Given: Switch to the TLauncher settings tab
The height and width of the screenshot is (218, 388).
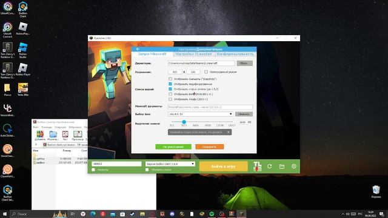Looking at the screenshot, I should click(193, 54).
